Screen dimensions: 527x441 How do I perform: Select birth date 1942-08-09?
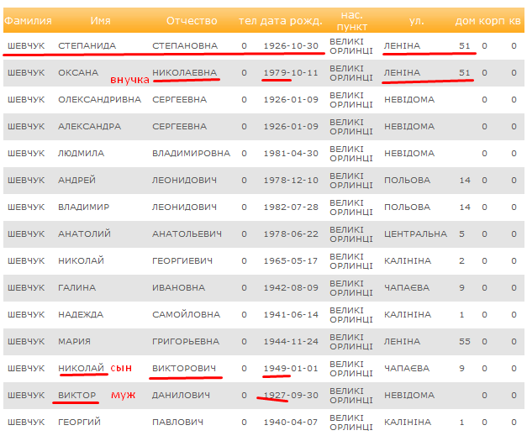290,288
